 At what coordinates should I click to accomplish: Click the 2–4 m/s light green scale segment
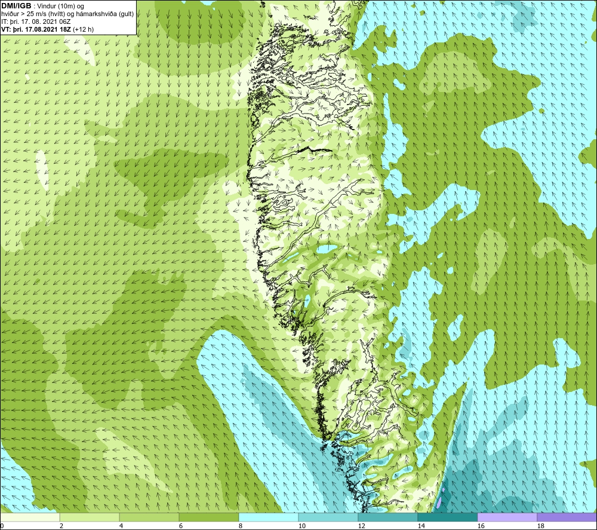coord(90,517)
